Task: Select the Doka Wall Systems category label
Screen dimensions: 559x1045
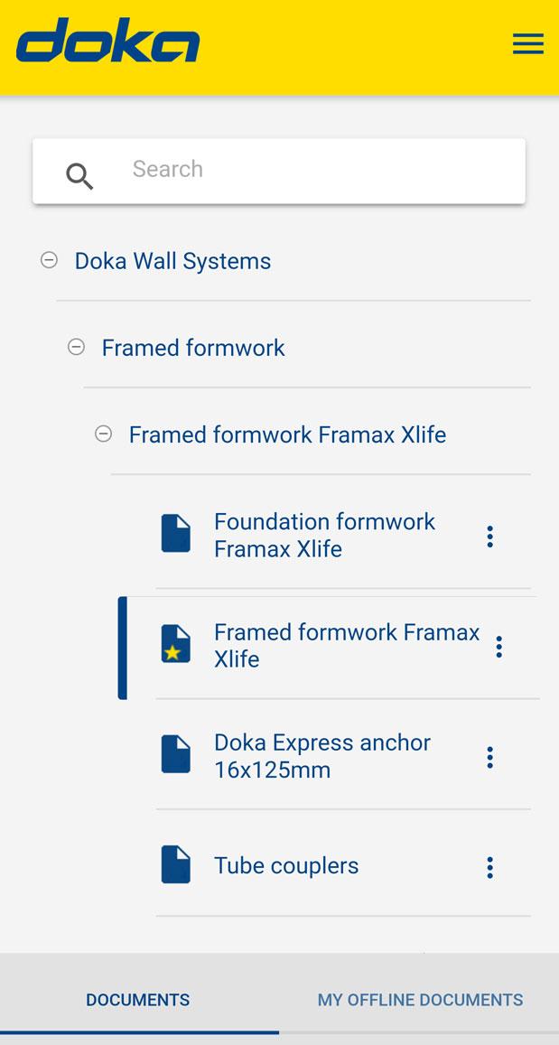Action: pyautogui.click(x=172, y=261)
